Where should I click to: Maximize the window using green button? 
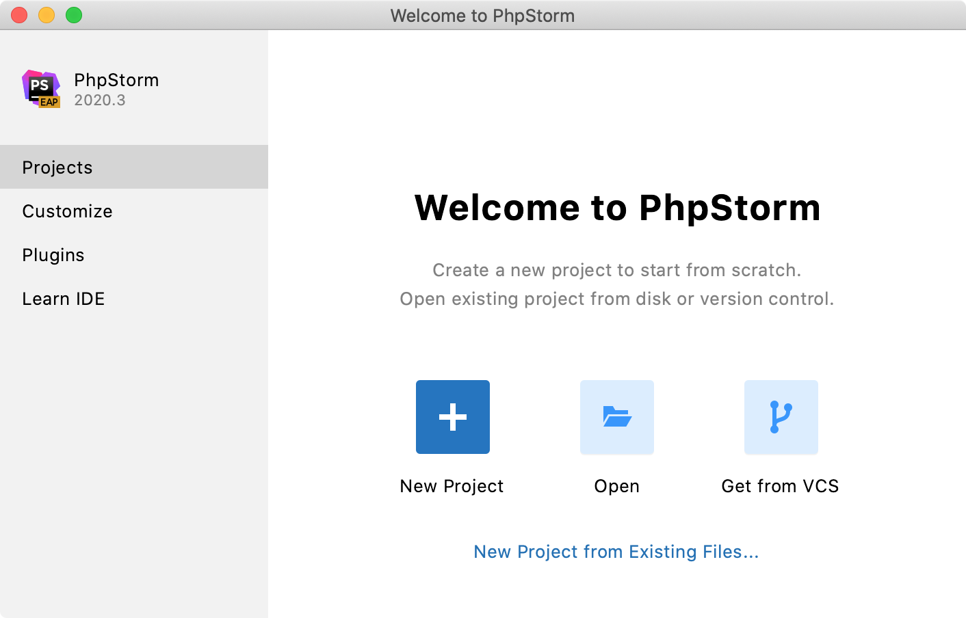point(74,15)
